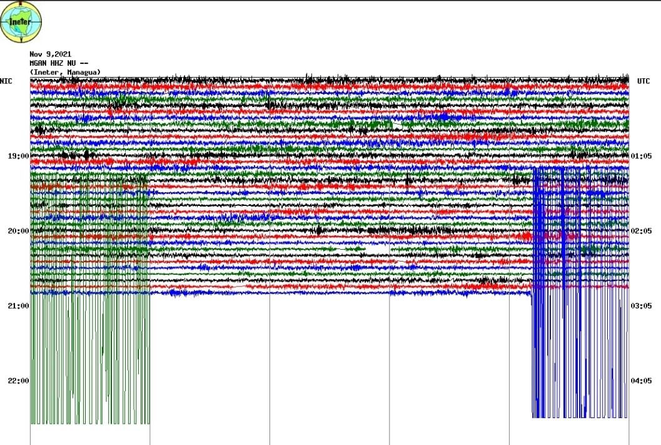661x445 pixels.
Task: Click the UTC time axis label
Action: (643, 81)
